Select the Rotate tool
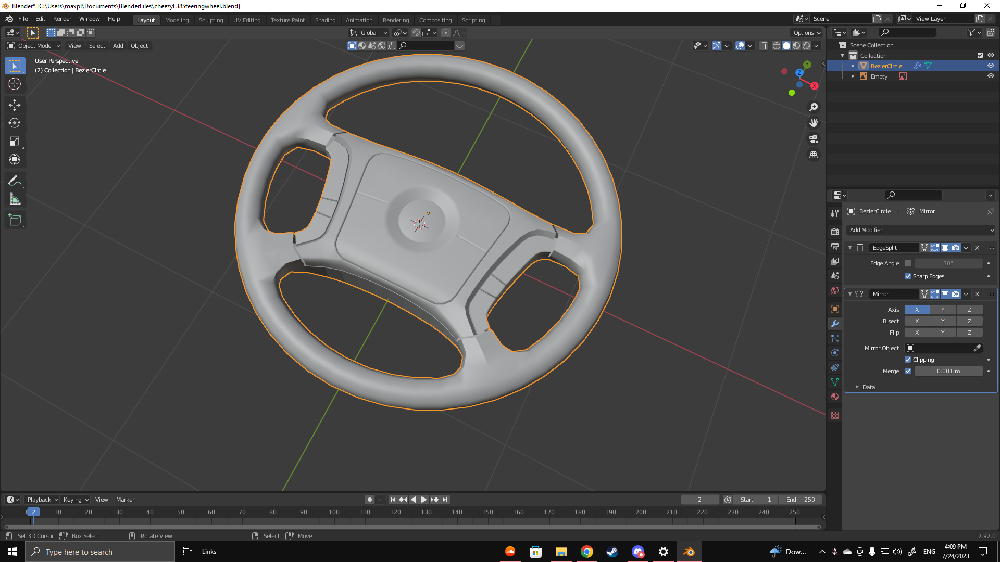This screenshot has height=562, width=1000. pos(15,123)
